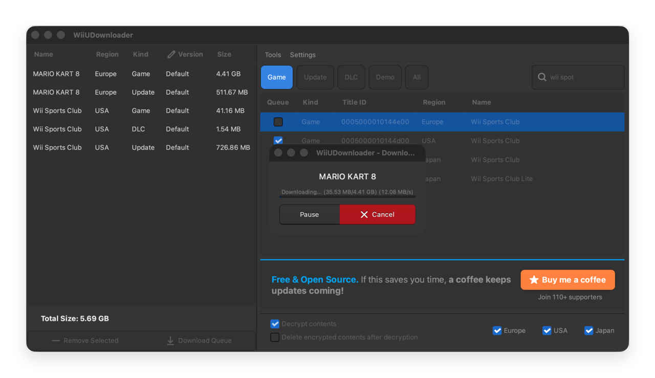Select Wii Sports Club 726.86 MB Update row
Image resolution: width=655 pixels, height=378 pixels.
pos(142,147)
